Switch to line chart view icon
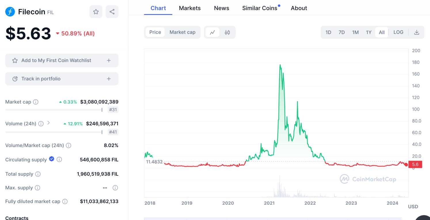 click(213, 32)
